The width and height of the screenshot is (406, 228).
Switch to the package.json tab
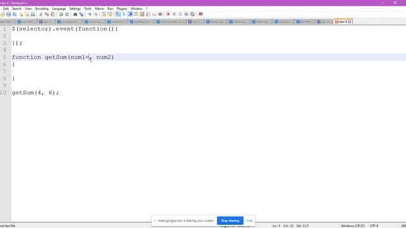pyautogui.click(x=70, y=22)
